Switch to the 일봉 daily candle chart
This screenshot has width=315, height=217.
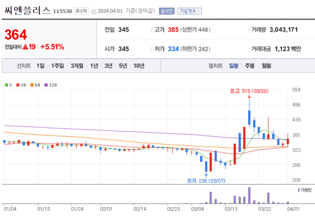pyautogui.click(x=234, y=66)
